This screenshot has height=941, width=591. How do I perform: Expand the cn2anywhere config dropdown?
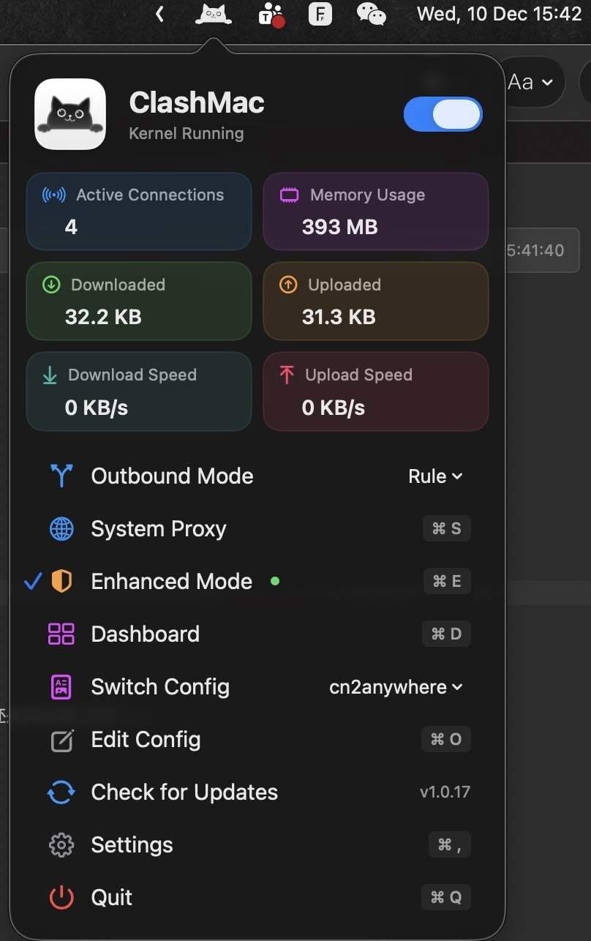coord(396,687)
